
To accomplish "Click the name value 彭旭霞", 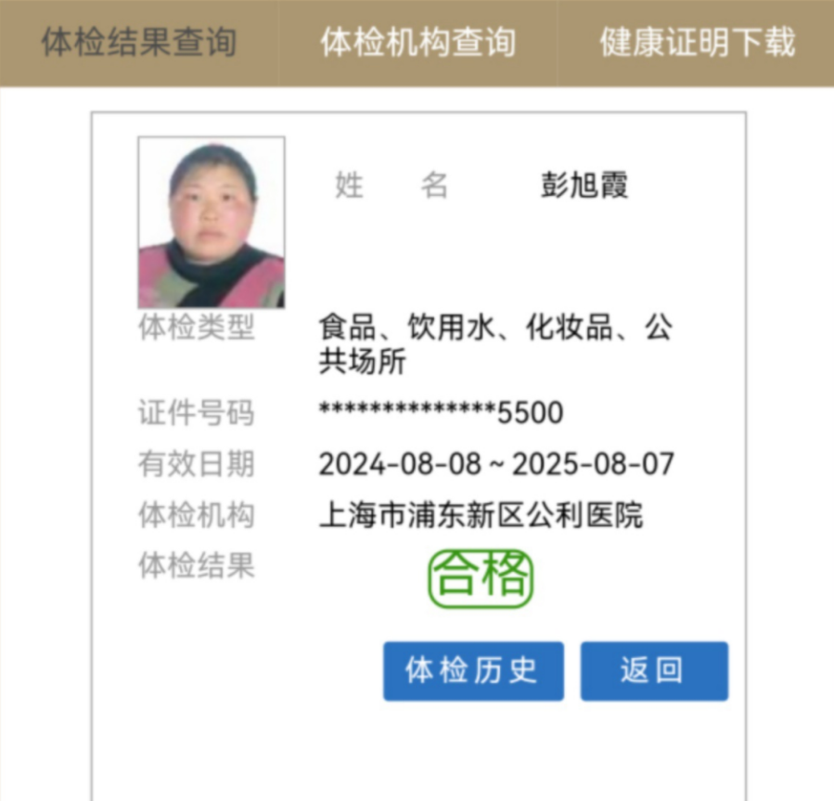I will [584, 186].
